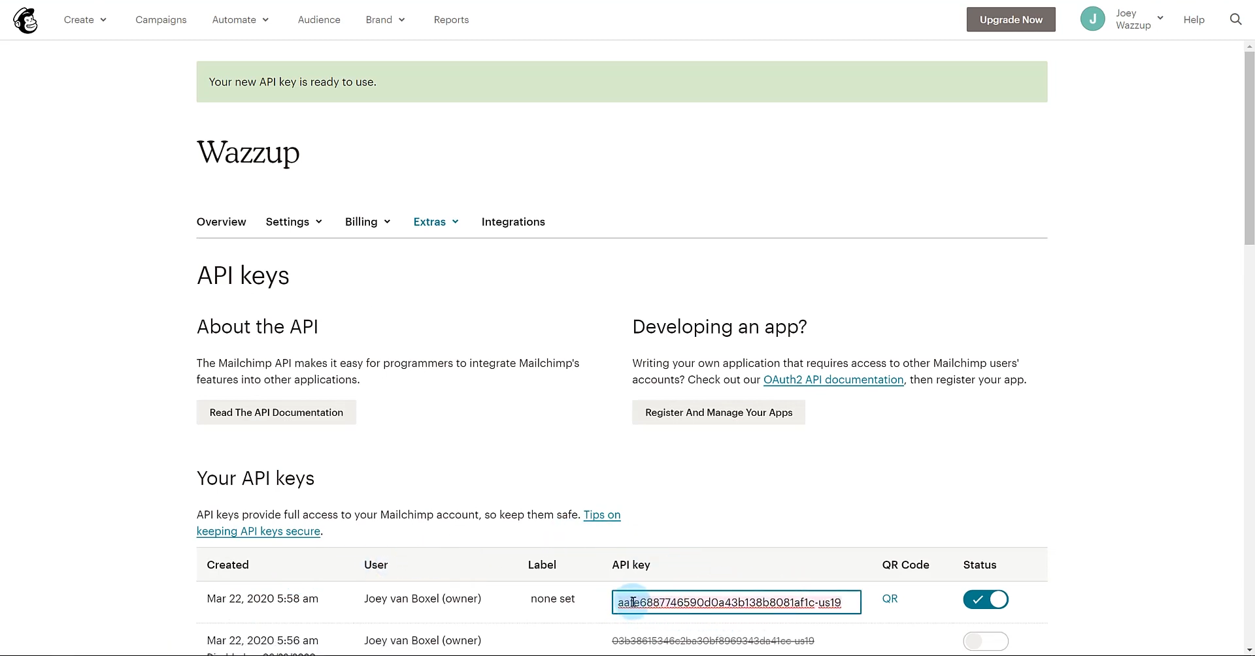The height and width of the screenshot is (656, 1255).
Task: Open the Audience page
Action: (x=319, y=20)
